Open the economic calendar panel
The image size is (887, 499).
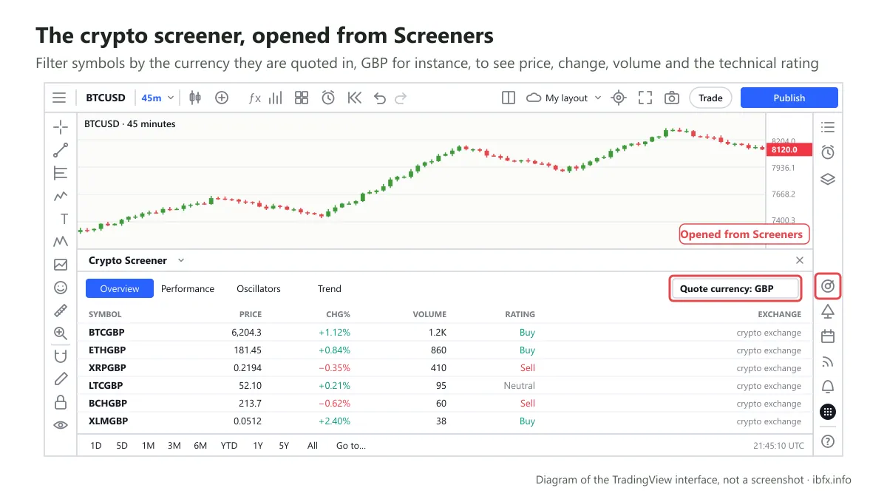[x=828, y=336]
